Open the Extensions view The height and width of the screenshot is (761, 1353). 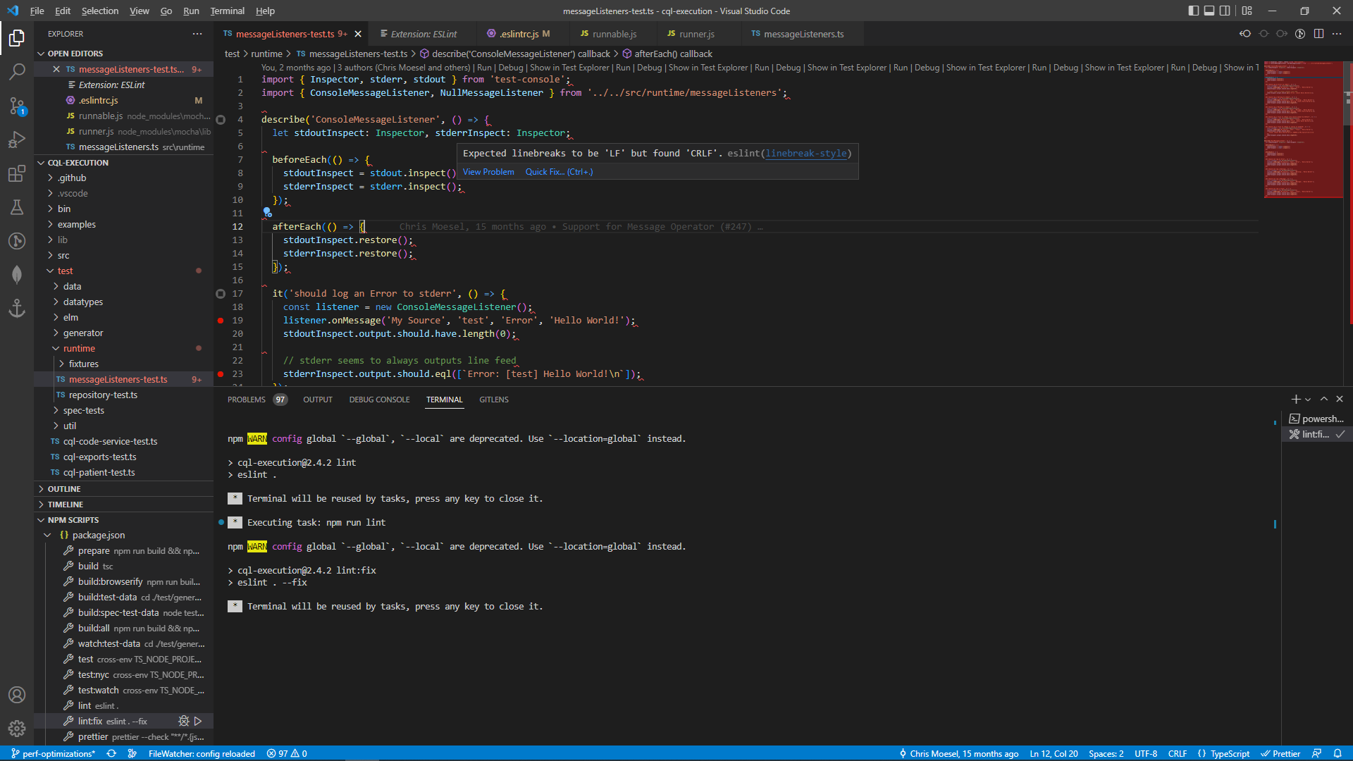click(17, 173)
